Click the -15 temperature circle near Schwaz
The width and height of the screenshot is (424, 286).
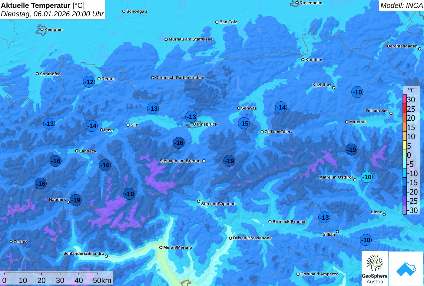[244, 123]
